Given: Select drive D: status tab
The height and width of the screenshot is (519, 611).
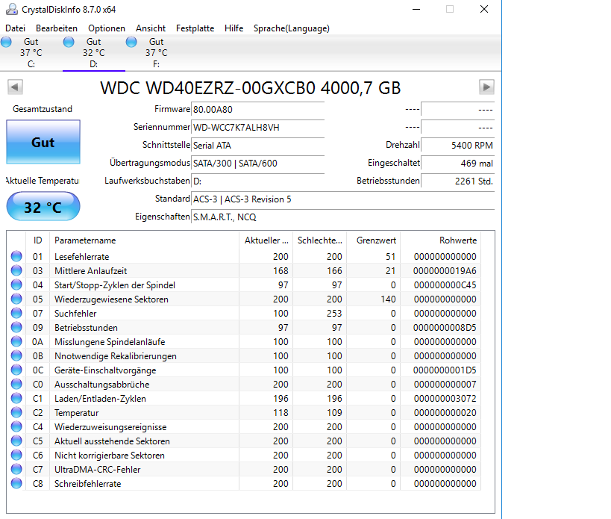Looking at the screenshot, I should [93, 52].
